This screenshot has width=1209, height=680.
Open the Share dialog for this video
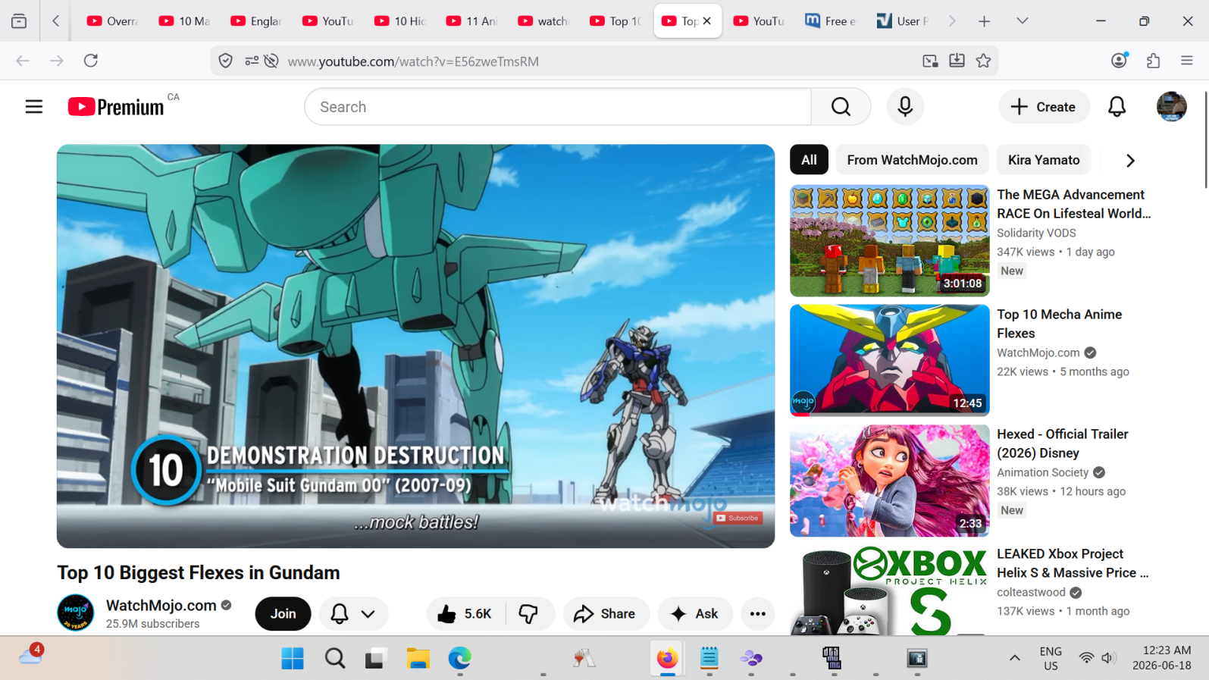(x=606, y=614)
